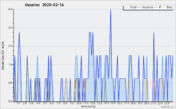Click the 0.8 y-axis value

coord(10,83)
